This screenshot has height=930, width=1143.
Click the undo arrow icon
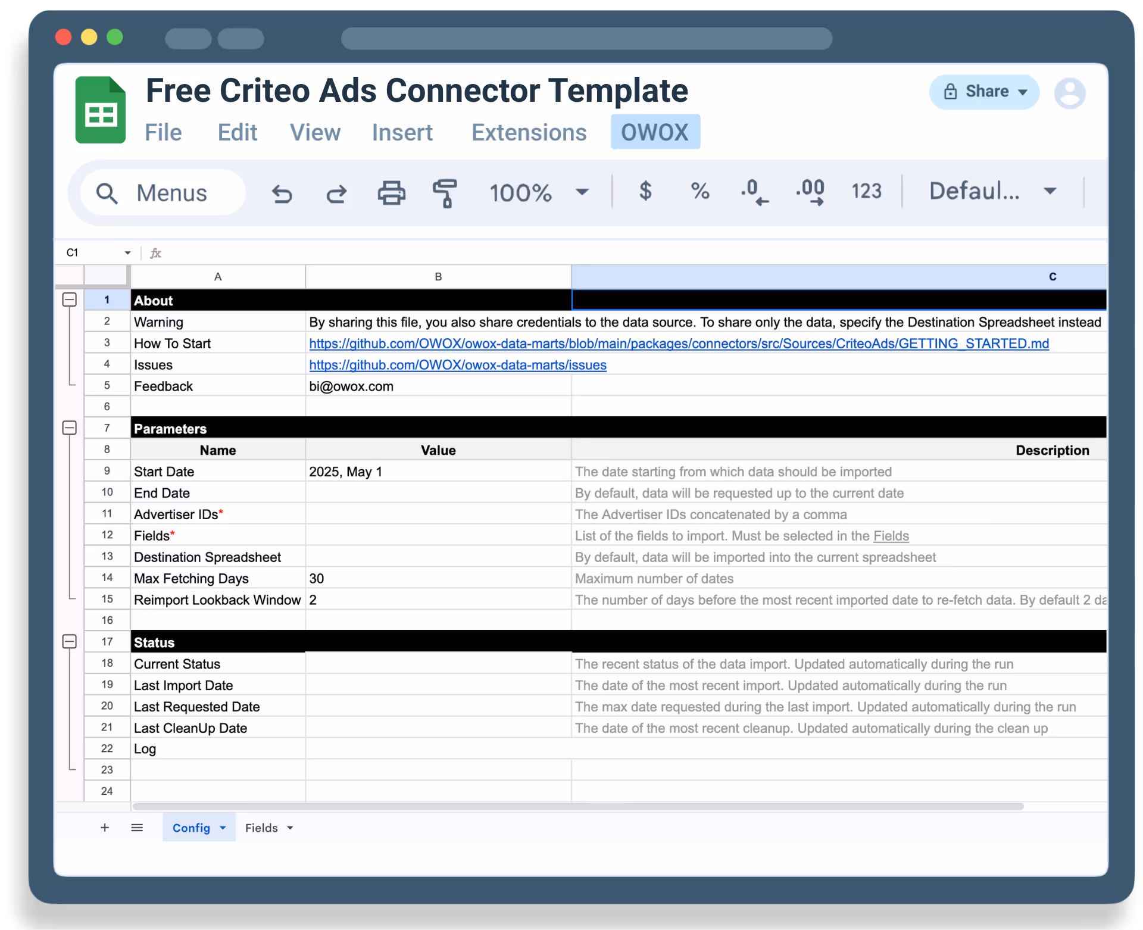(x=282, y=194)
